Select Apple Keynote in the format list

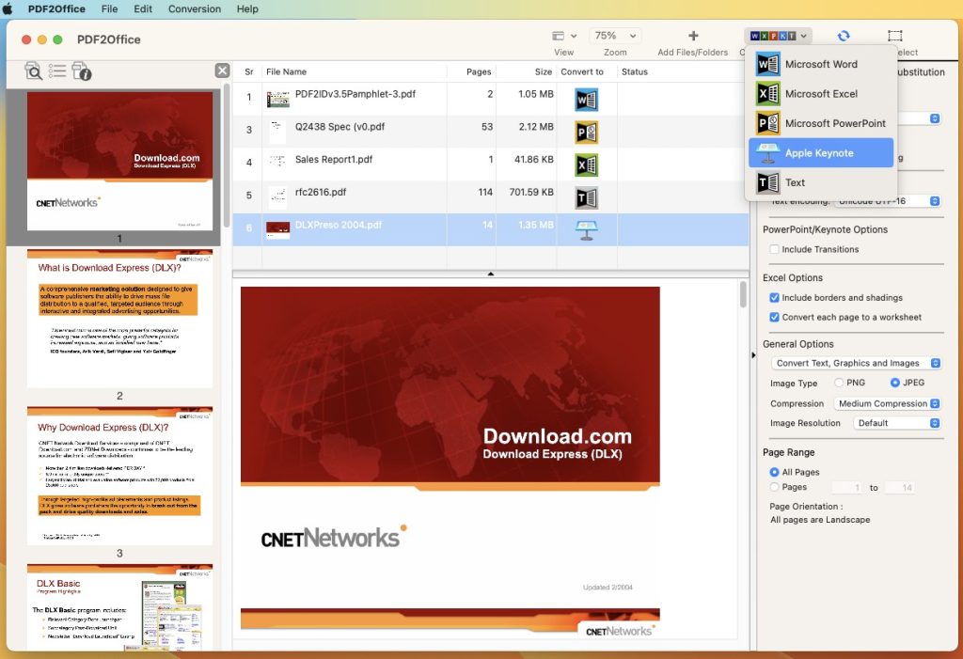click(x=821, y=151)
